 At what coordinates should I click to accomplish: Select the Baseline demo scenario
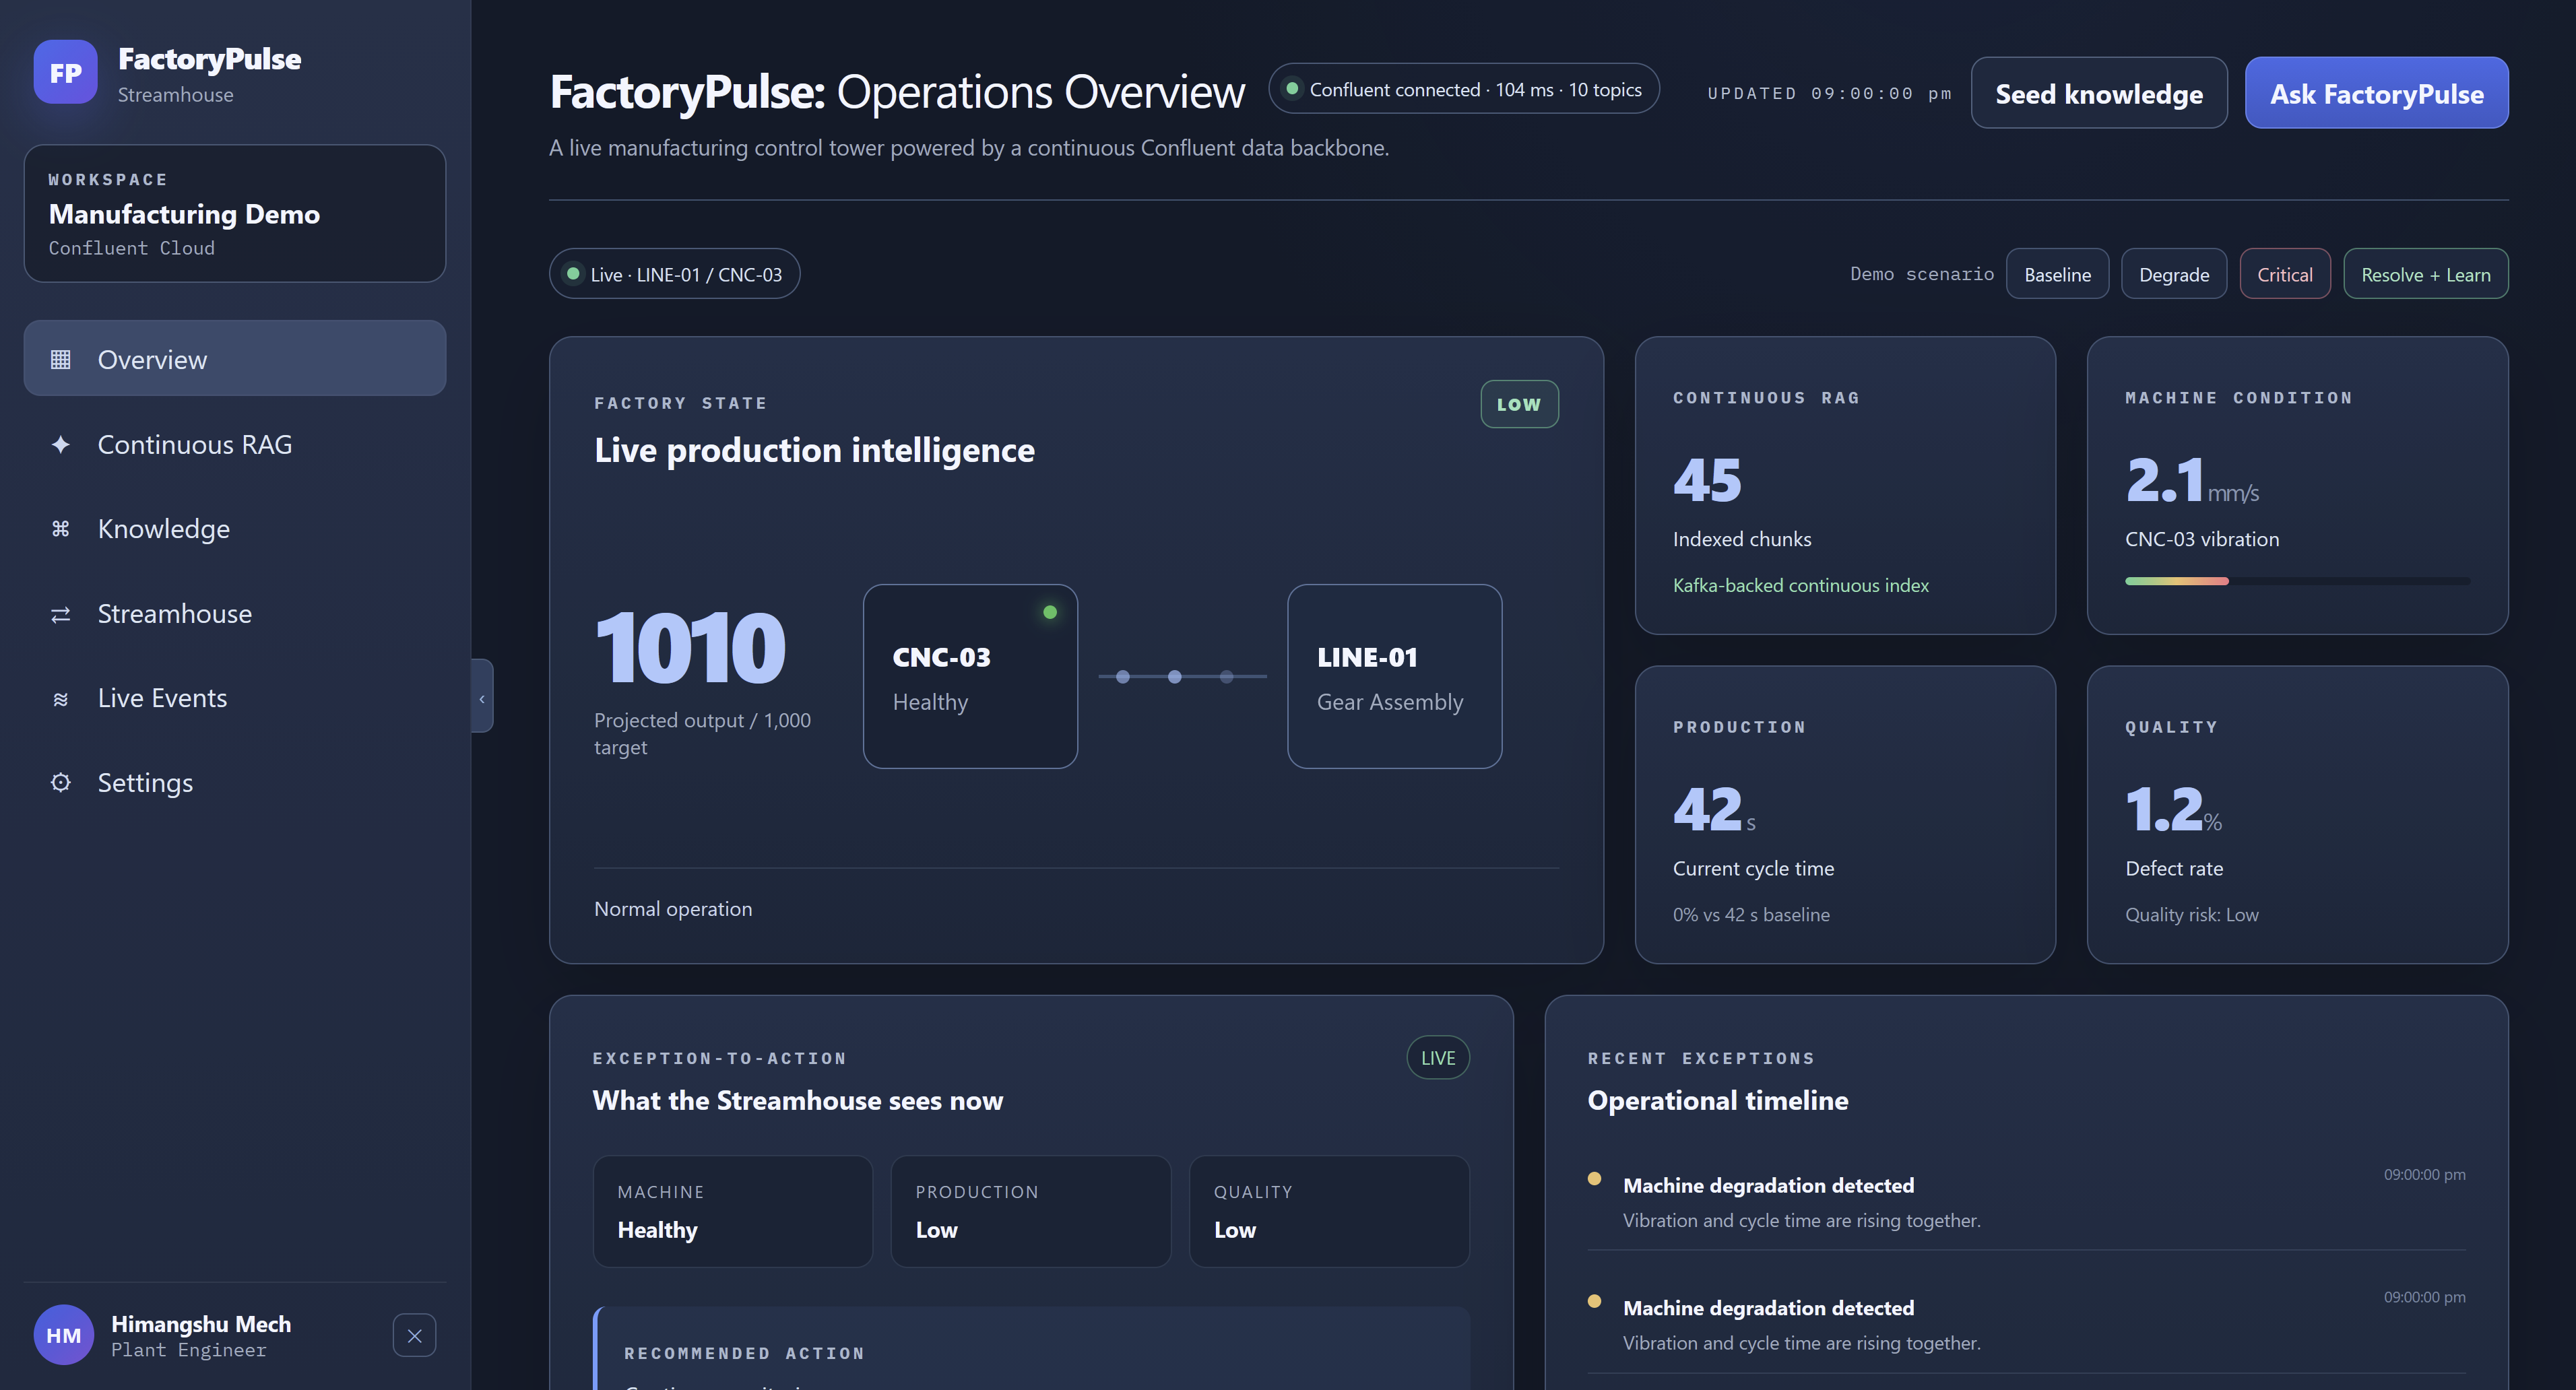point(2057,274)
